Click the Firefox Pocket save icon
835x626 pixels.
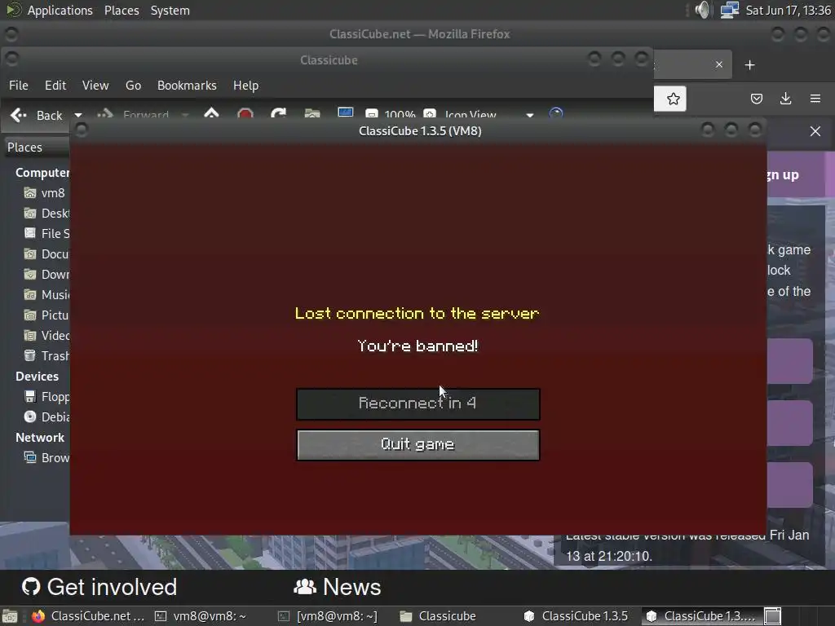coord(757,99)
